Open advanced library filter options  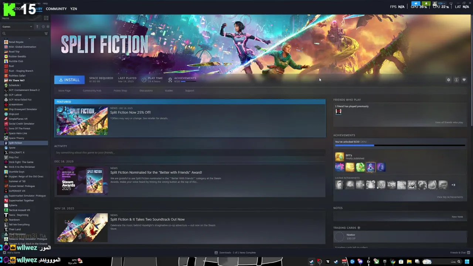[x=46, y=34]
